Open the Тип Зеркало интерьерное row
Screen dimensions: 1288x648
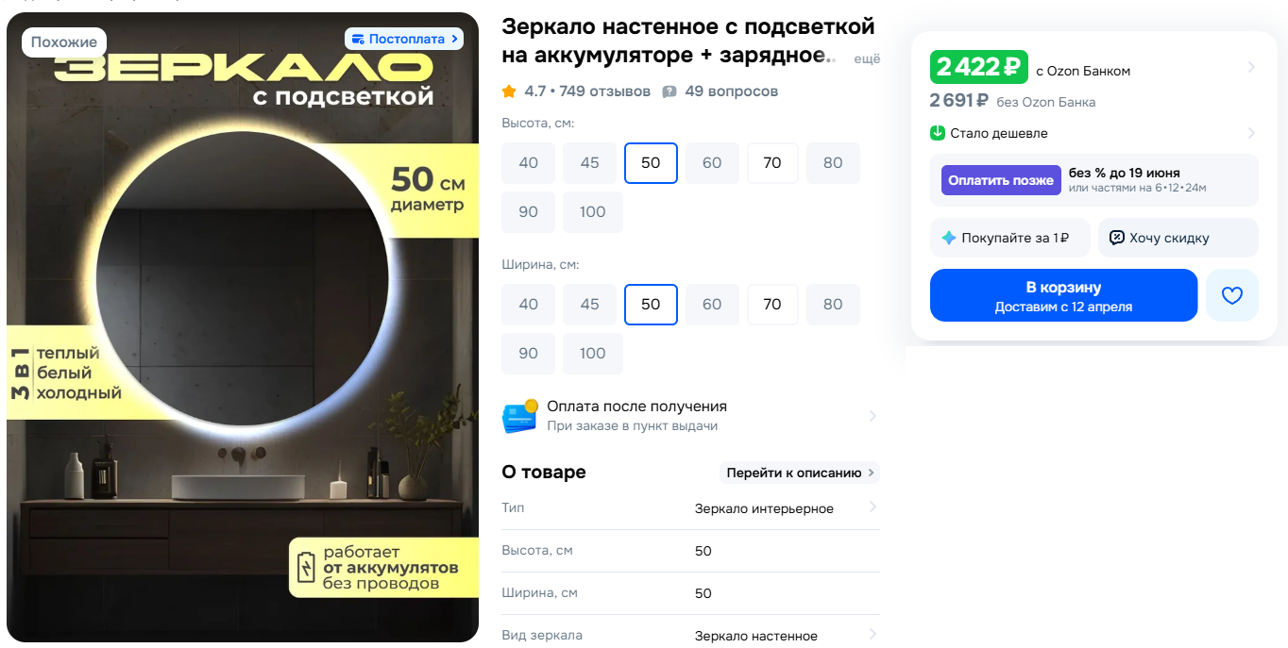(690, 508)
